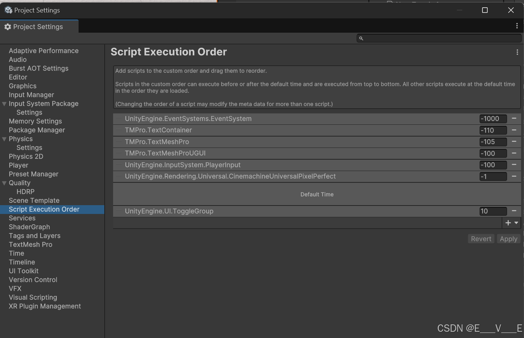
Task: Open the Project Settings tab kebab menu
Action: click(517, 26)
